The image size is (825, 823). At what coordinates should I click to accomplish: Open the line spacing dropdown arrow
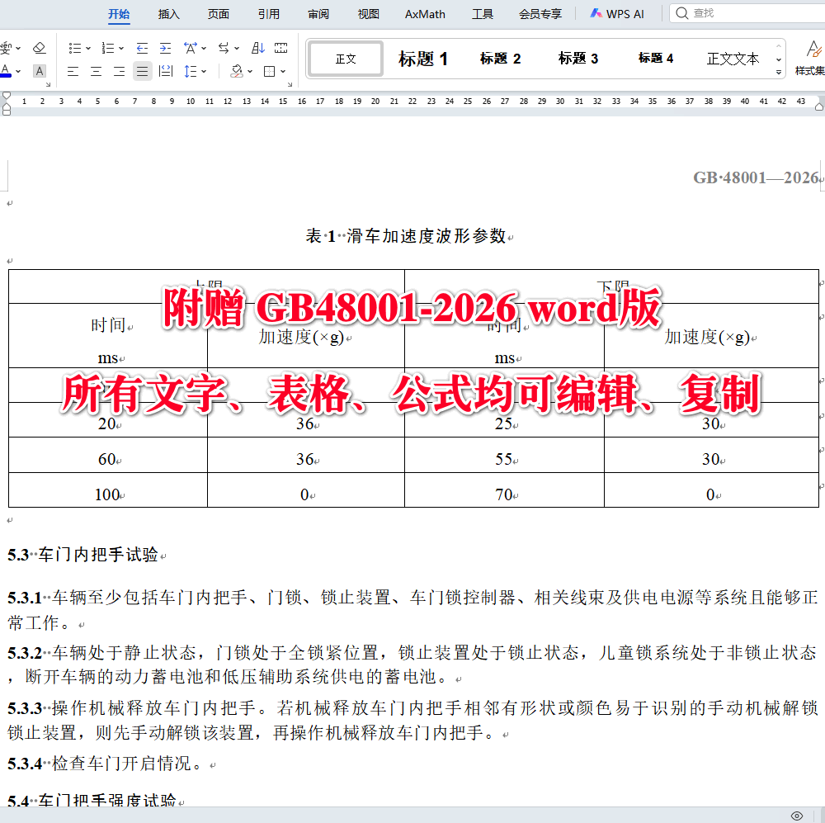coord(203,71)
